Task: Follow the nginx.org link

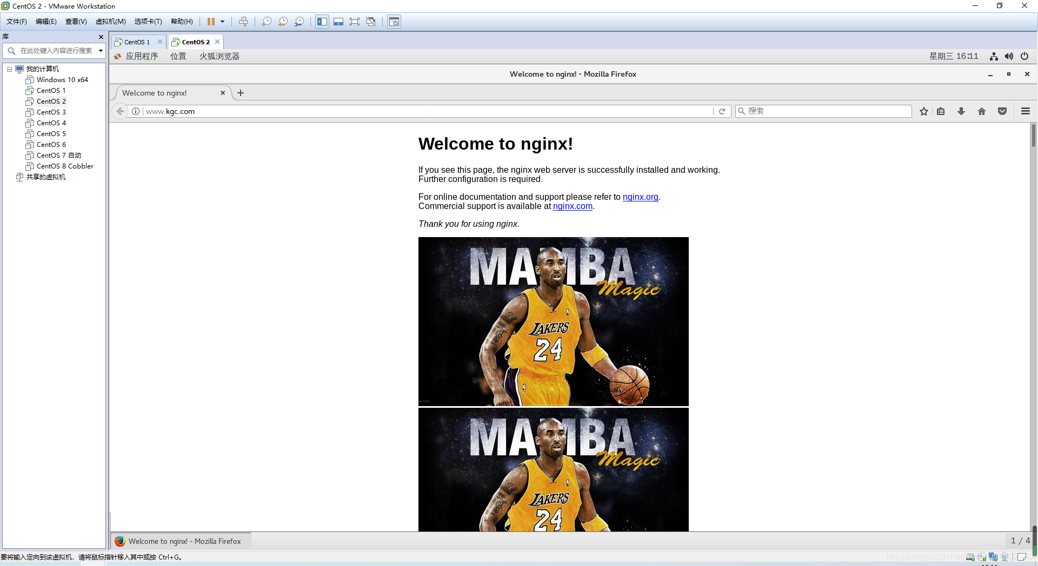Action: click(640, 197)
